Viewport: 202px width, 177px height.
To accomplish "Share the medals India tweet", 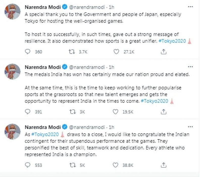I will coord(163,111).
